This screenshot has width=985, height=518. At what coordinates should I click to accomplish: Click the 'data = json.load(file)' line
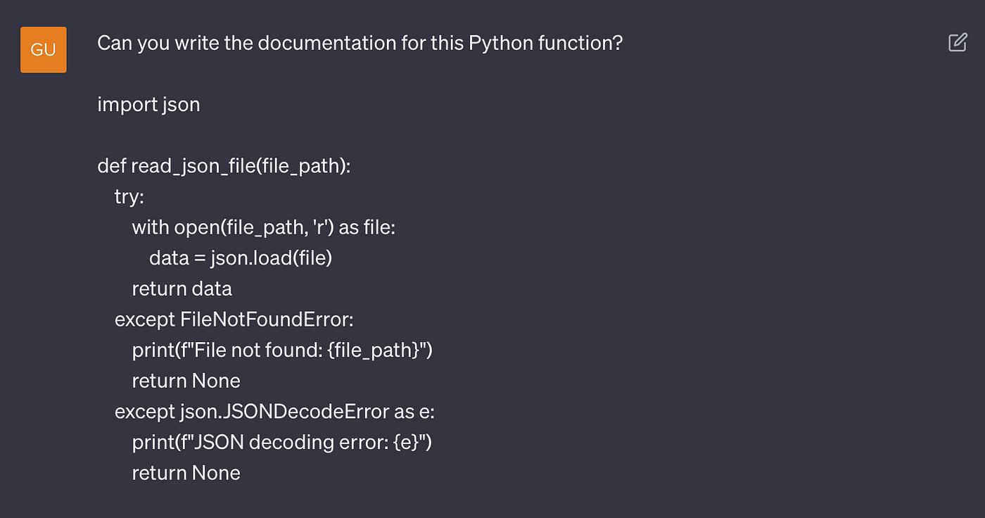click(x=241, y=258)
